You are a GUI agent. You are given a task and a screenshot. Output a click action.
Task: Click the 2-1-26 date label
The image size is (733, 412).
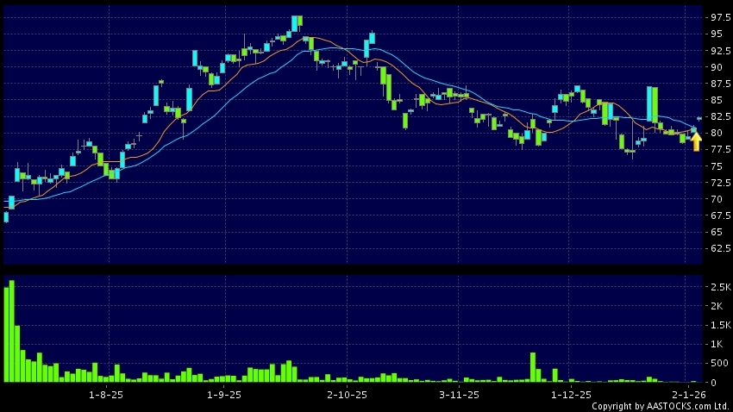coord(688,395)
